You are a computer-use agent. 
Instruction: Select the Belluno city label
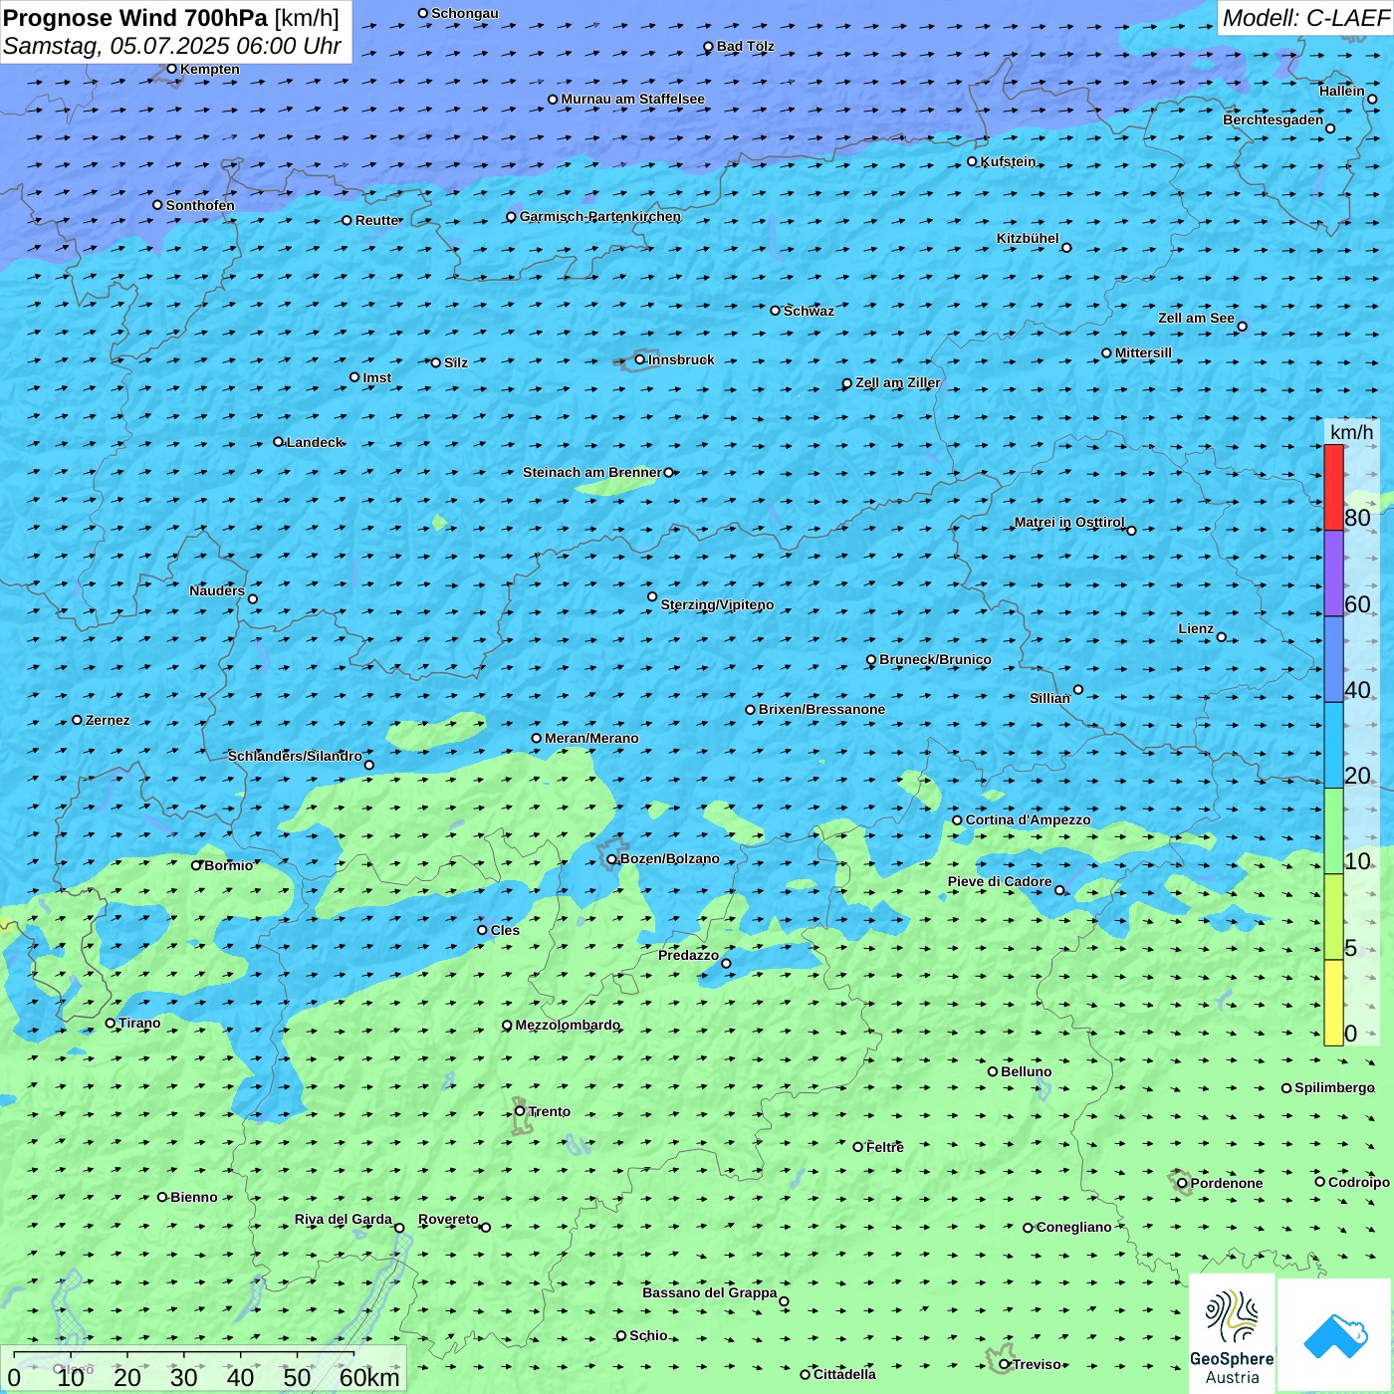(x=1026, y=1071)
